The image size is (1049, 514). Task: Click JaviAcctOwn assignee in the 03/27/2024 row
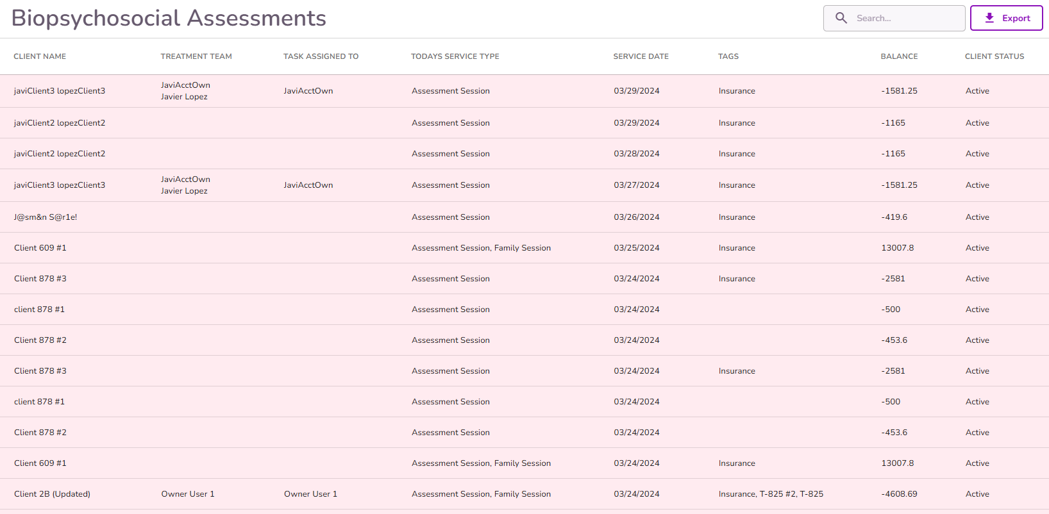pyautogui.click(x=308, y=185)
